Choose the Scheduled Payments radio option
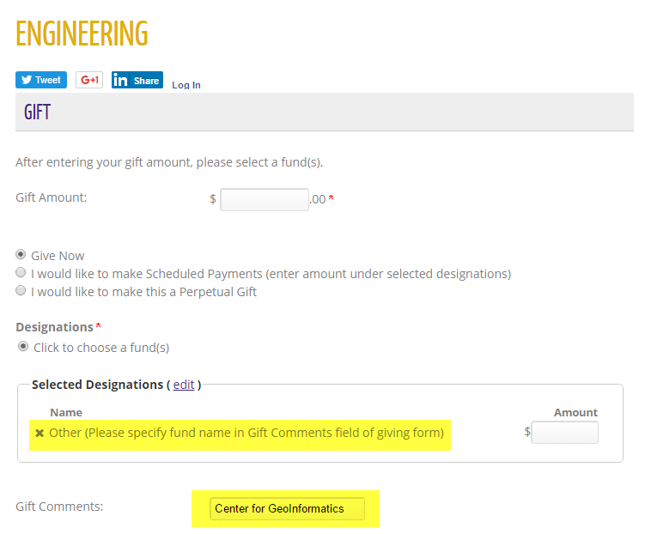Screen dimensions: 651x534 21,273
